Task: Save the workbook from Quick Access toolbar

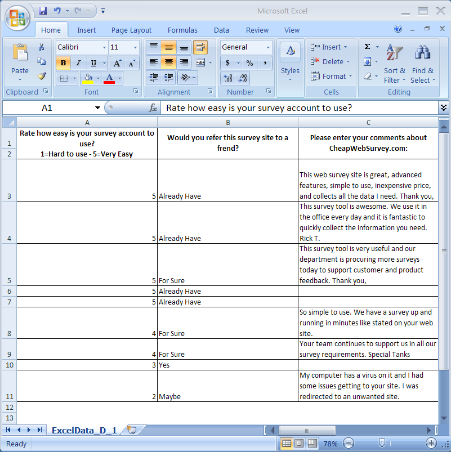Action: click(x=43, y=11)
